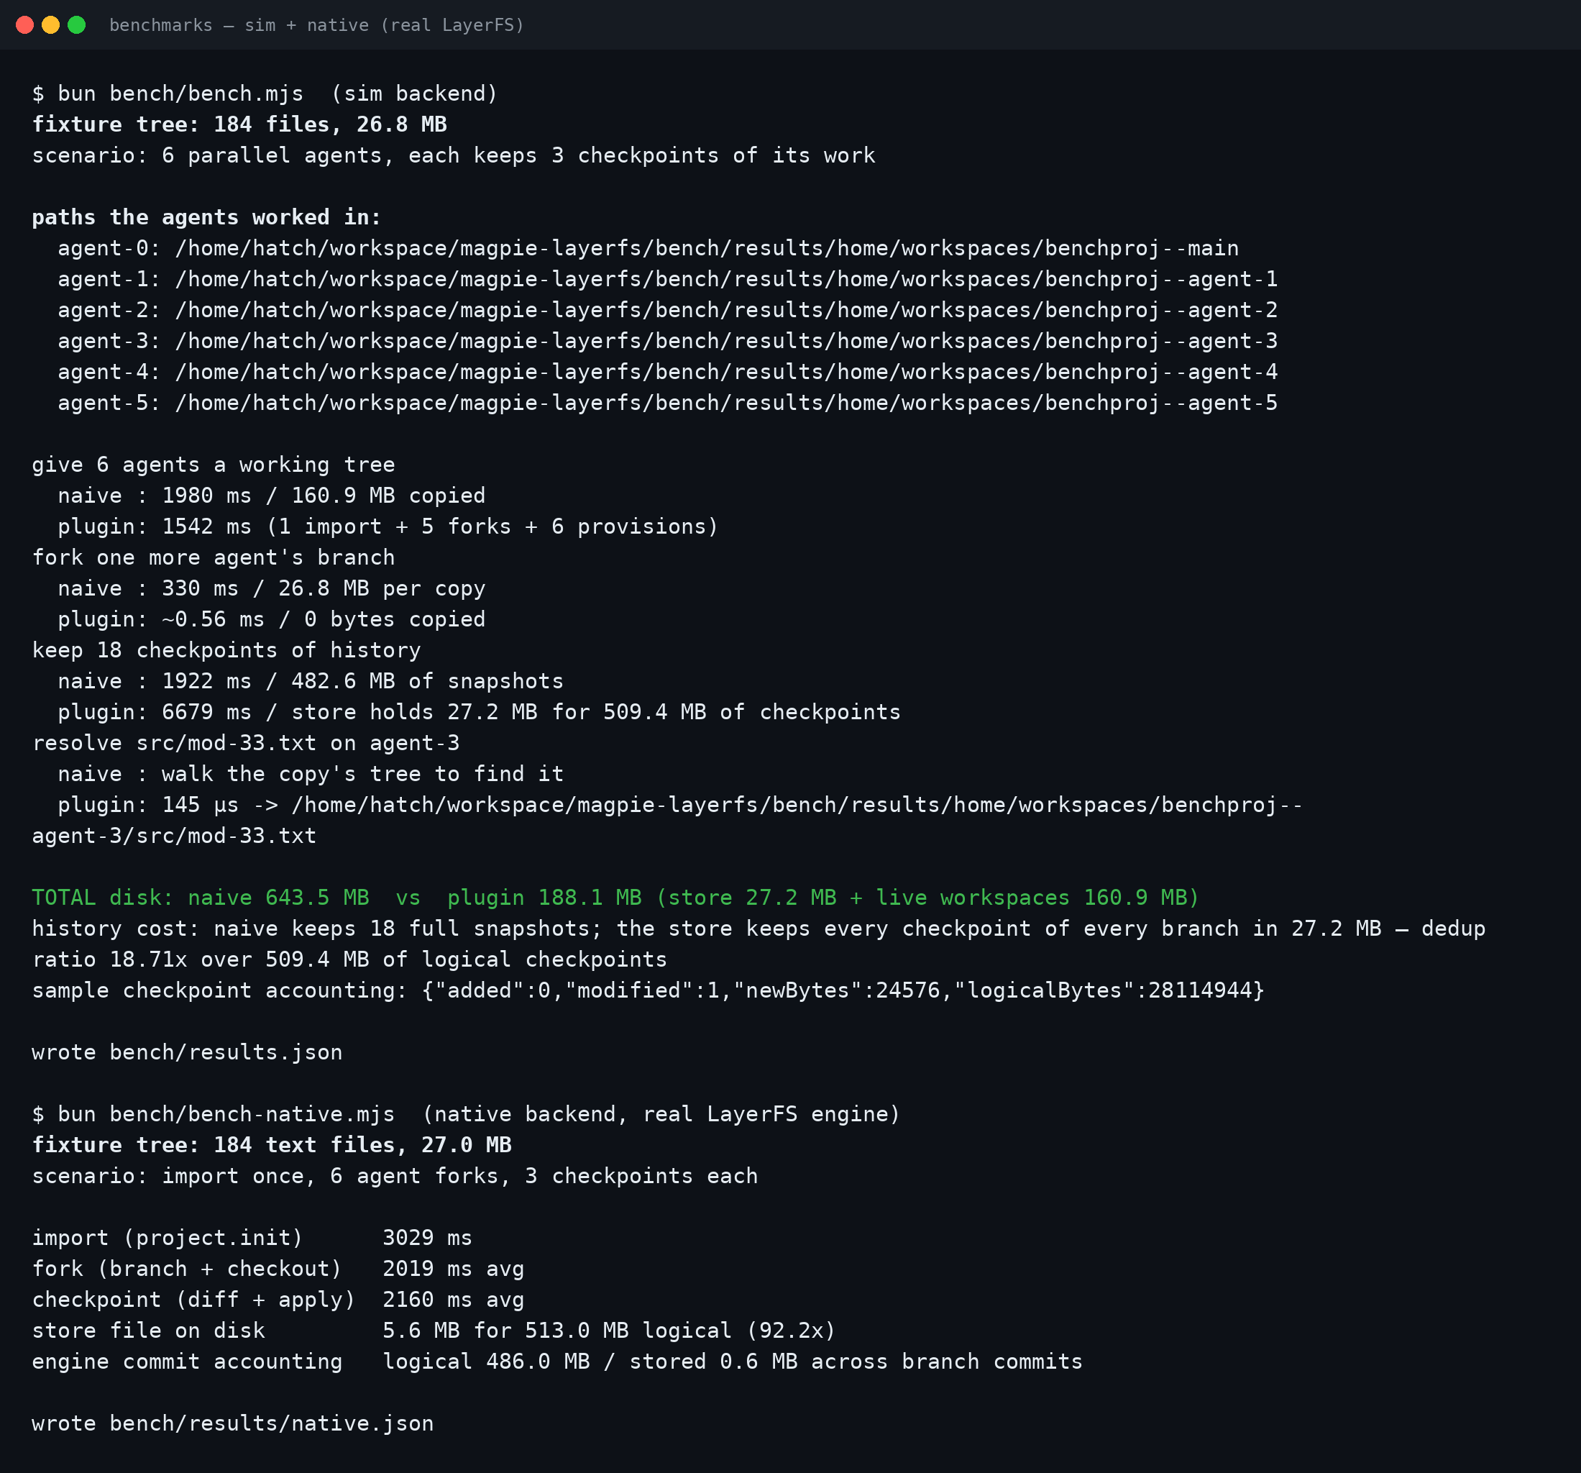Click 'wrote bench/results.json' output
Image resolution: width=1581 pixels, height=1473 pixels.
pos(187,1053)
